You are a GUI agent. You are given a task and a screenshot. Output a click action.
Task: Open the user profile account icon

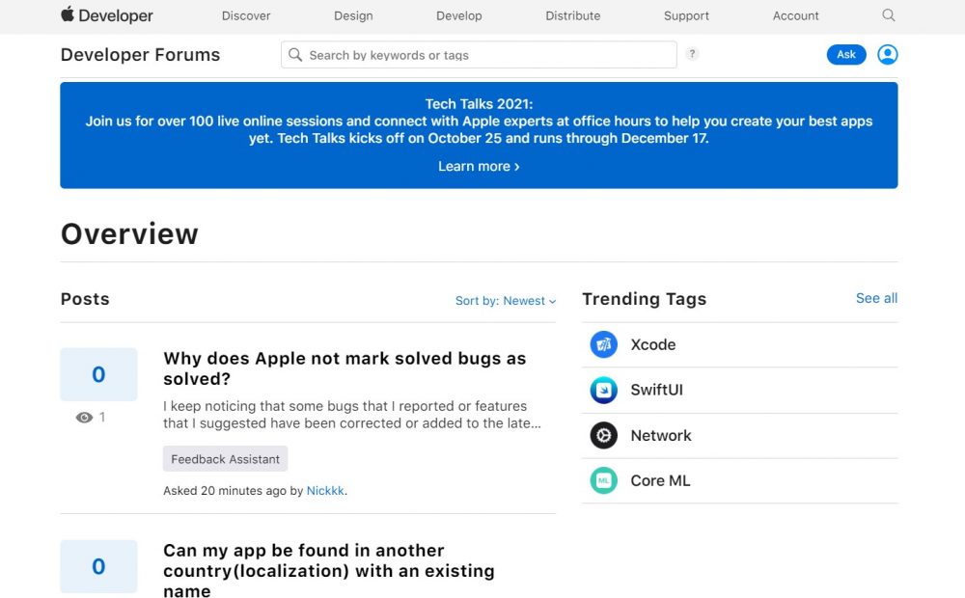(887, 55)
